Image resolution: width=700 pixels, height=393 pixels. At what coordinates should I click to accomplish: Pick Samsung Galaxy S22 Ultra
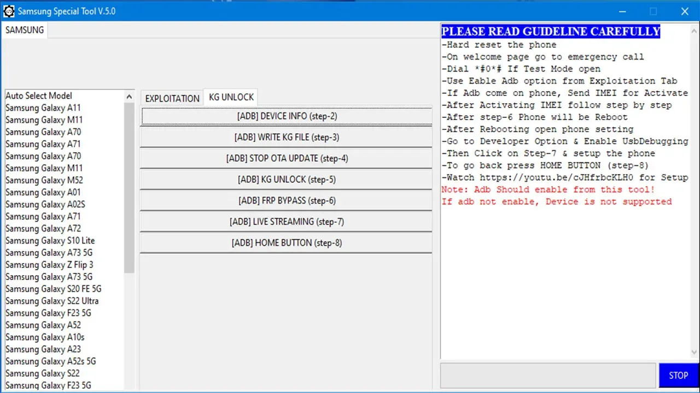pos(52,301)
